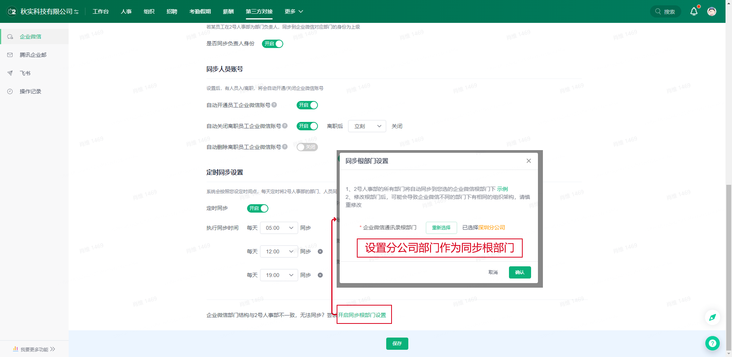The height and width of the screenshot is (357, 732).
Task: Go to 组织 tab
Action: 149,11
